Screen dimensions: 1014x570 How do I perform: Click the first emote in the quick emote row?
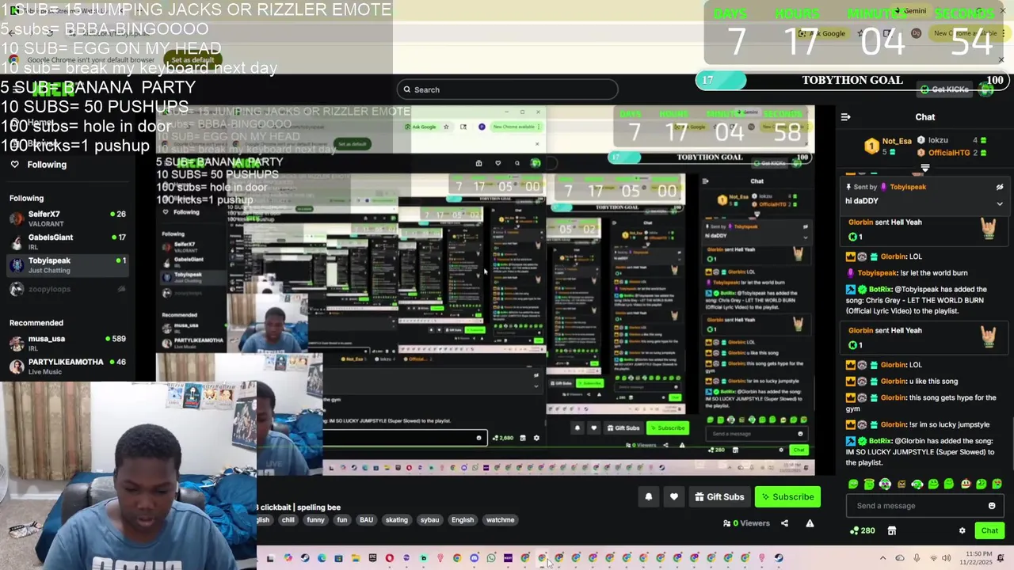(853, 484)
